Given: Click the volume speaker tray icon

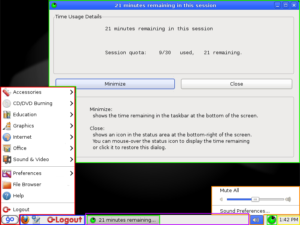Looking at the screenshot, I should (256, 220).
